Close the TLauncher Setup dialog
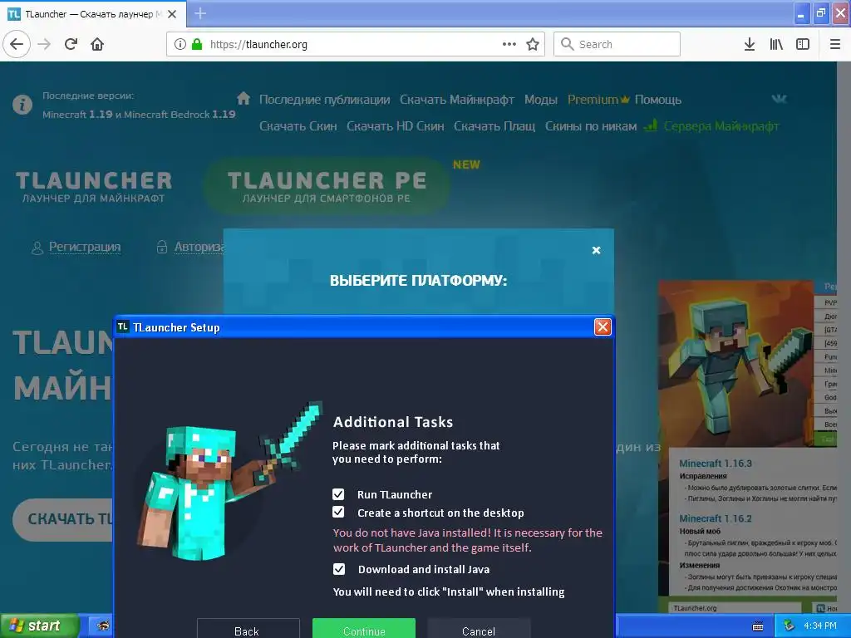Viewport: 851px width, 638px height. [603, 326]
